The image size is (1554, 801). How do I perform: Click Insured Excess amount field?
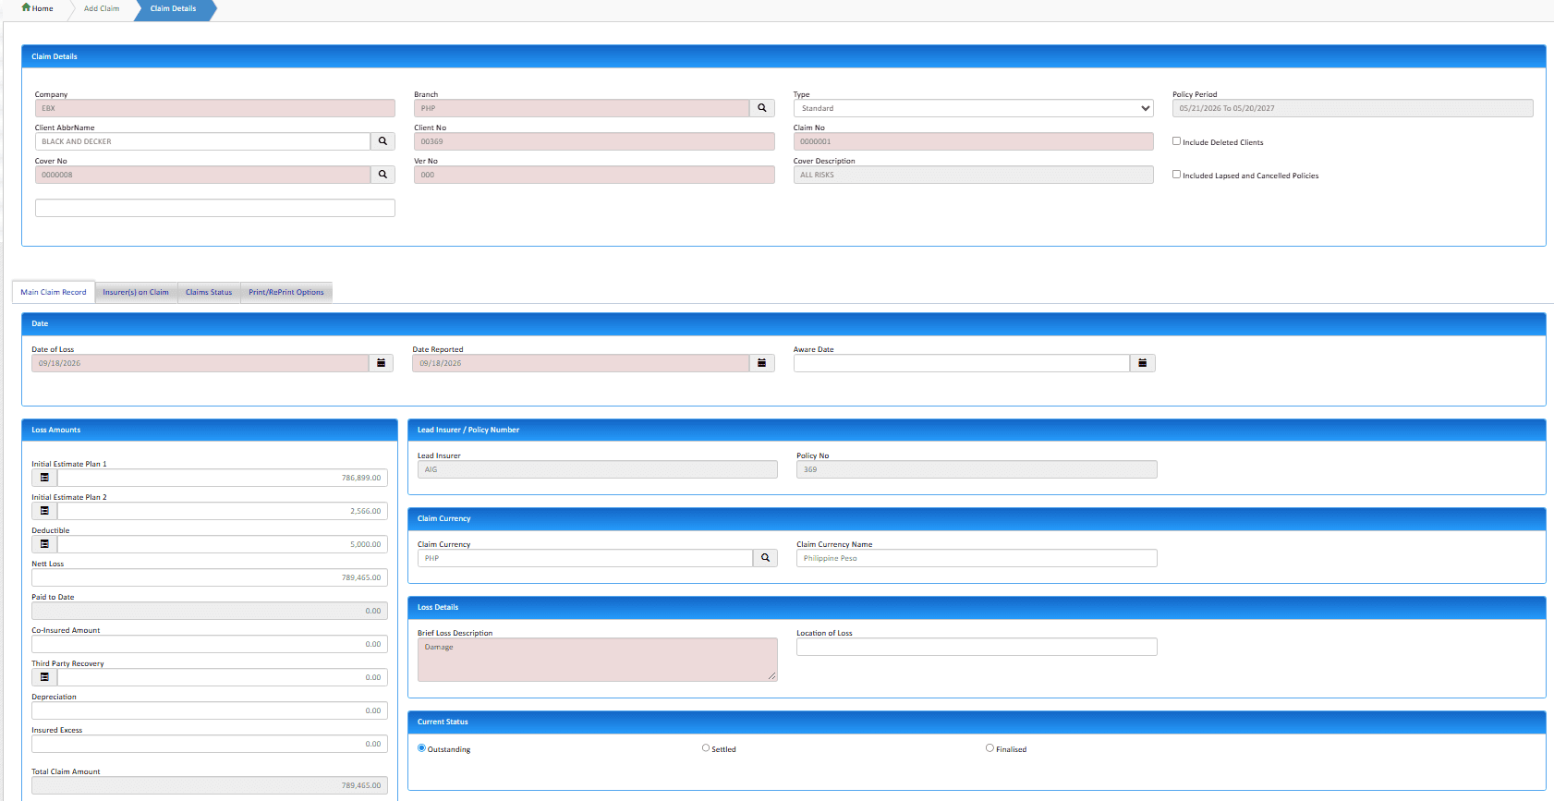(x=210, y=744)
